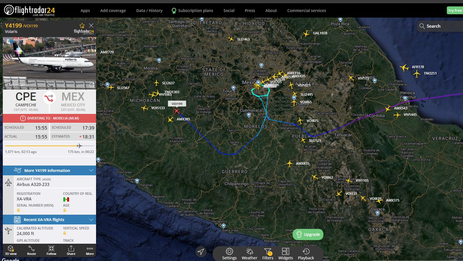Open the Apps menu
Screen dimensions: 463x261
[x=85, y=10]
